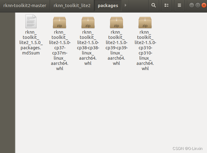The image size is (207, 153).
Task: Select the cp310-cp310 whl zip icon
Action: (x=145, y=22)
